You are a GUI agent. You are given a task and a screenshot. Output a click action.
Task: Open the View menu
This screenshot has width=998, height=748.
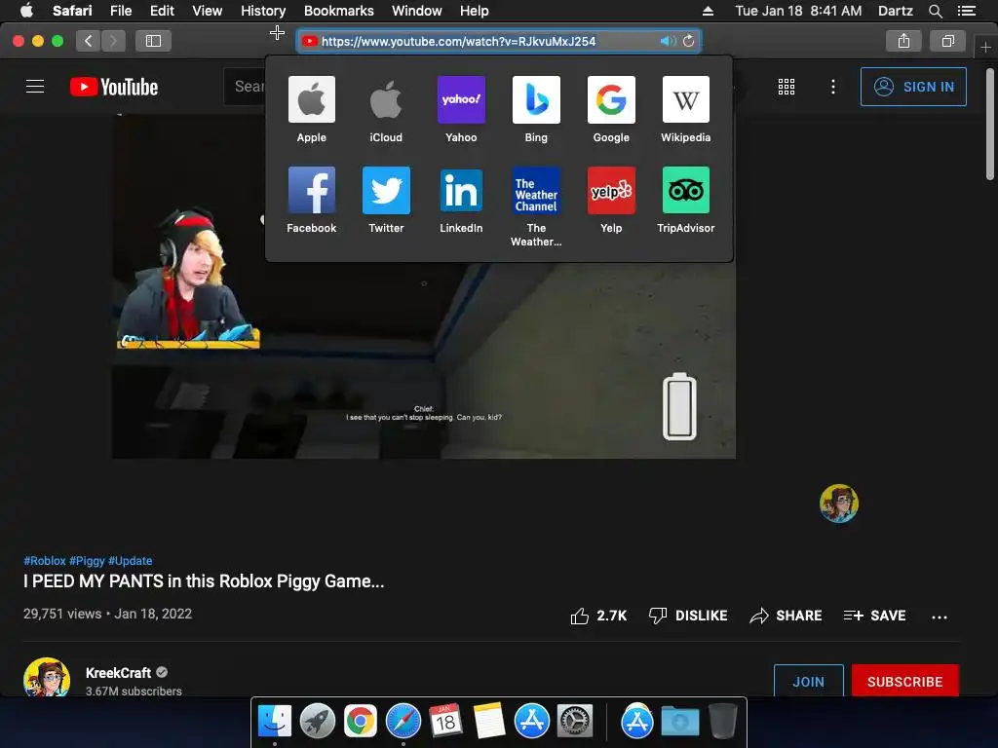tap(207, 11)
